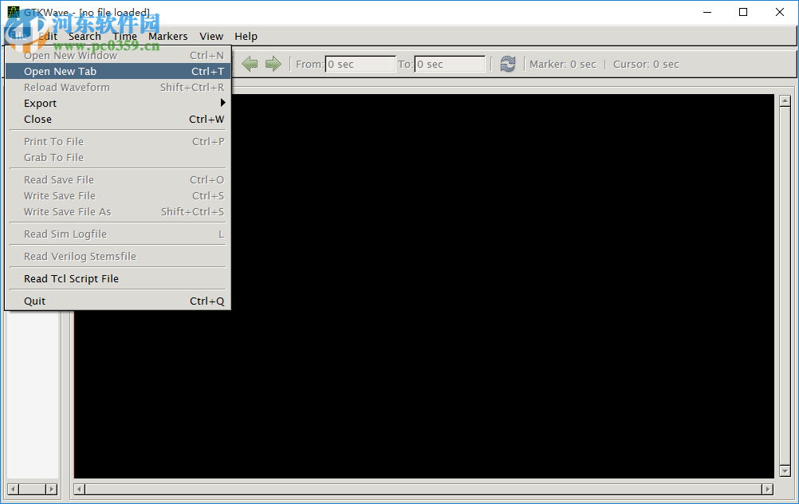
Task: Choose Write Save File entry
Action: point(118,195)
